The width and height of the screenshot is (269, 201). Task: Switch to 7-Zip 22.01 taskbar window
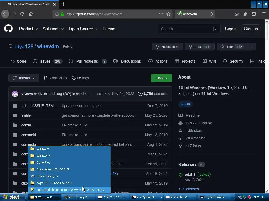[x=112, y=197]
